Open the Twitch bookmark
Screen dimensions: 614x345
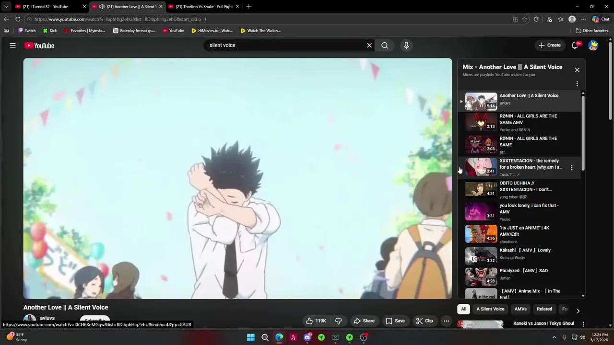27,31
